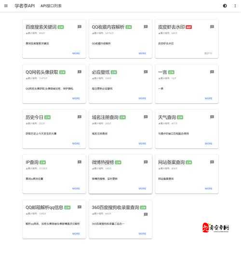Open MORE on the IP查询 card
Viewport: 241px width, 253px height.
[x=76, y=189]
